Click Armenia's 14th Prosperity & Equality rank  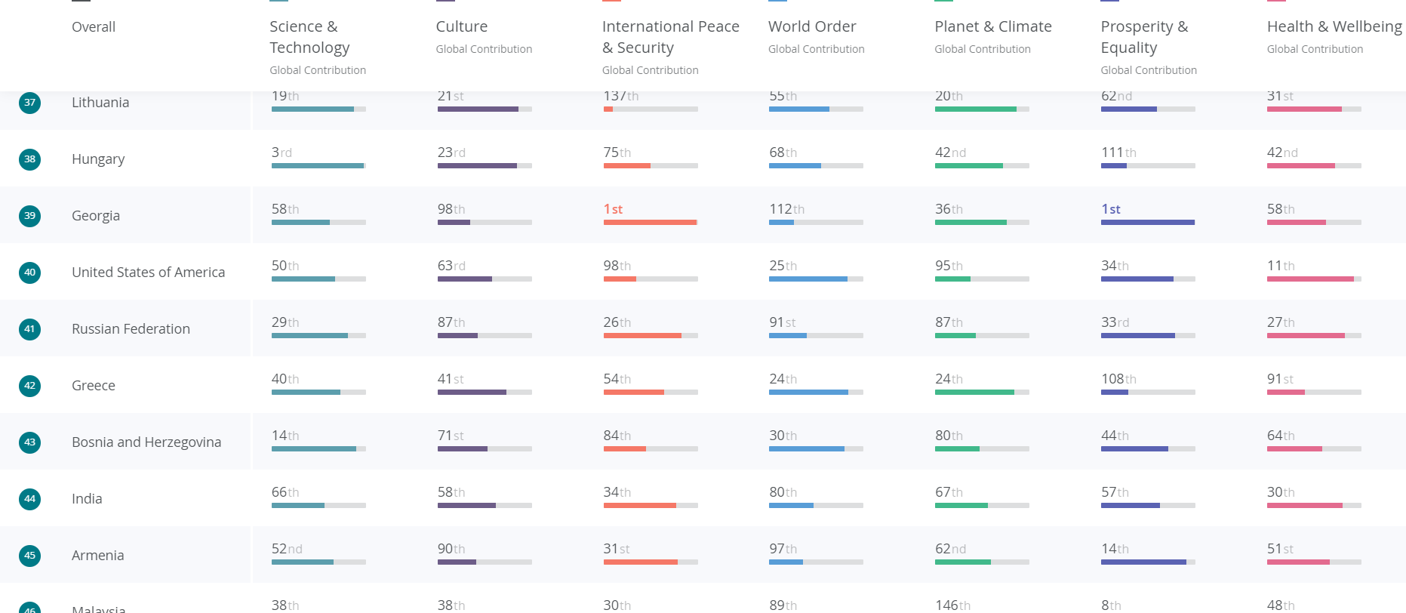[x=1115, y=549]
